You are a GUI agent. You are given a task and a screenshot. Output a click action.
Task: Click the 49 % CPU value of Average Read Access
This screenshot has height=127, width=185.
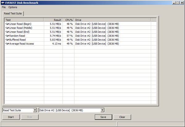[x=70, y=44]
